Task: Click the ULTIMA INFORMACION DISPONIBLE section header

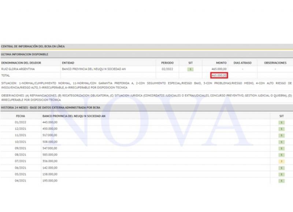Action: point(25,54)
